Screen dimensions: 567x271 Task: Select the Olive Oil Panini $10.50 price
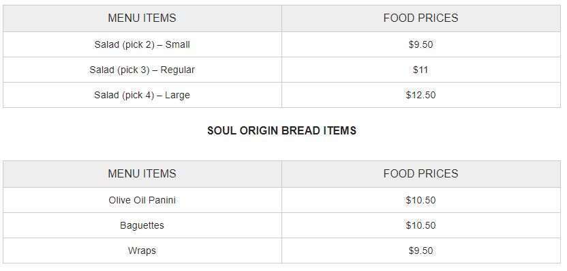(x=421, y=200)
